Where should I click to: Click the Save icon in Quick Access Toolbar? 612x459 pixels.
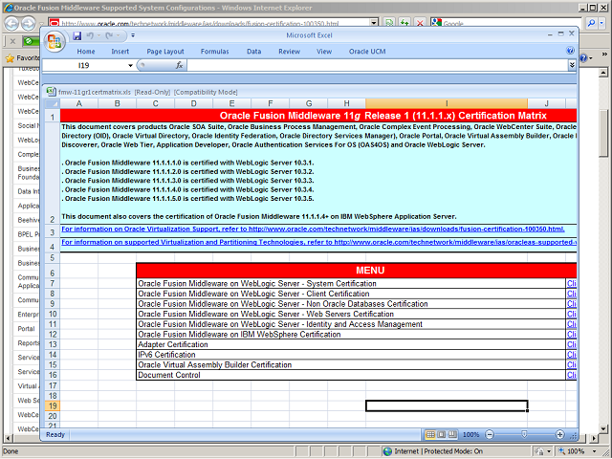[78, 36]
